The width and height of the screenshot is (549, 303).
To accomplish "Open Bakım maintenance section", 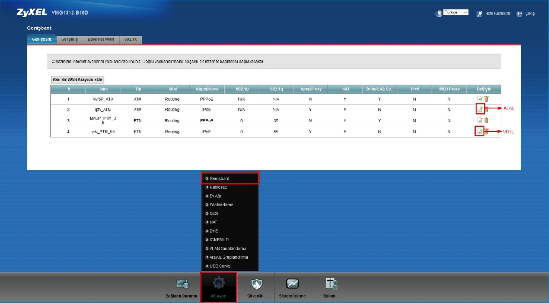I will click(329, 287).
